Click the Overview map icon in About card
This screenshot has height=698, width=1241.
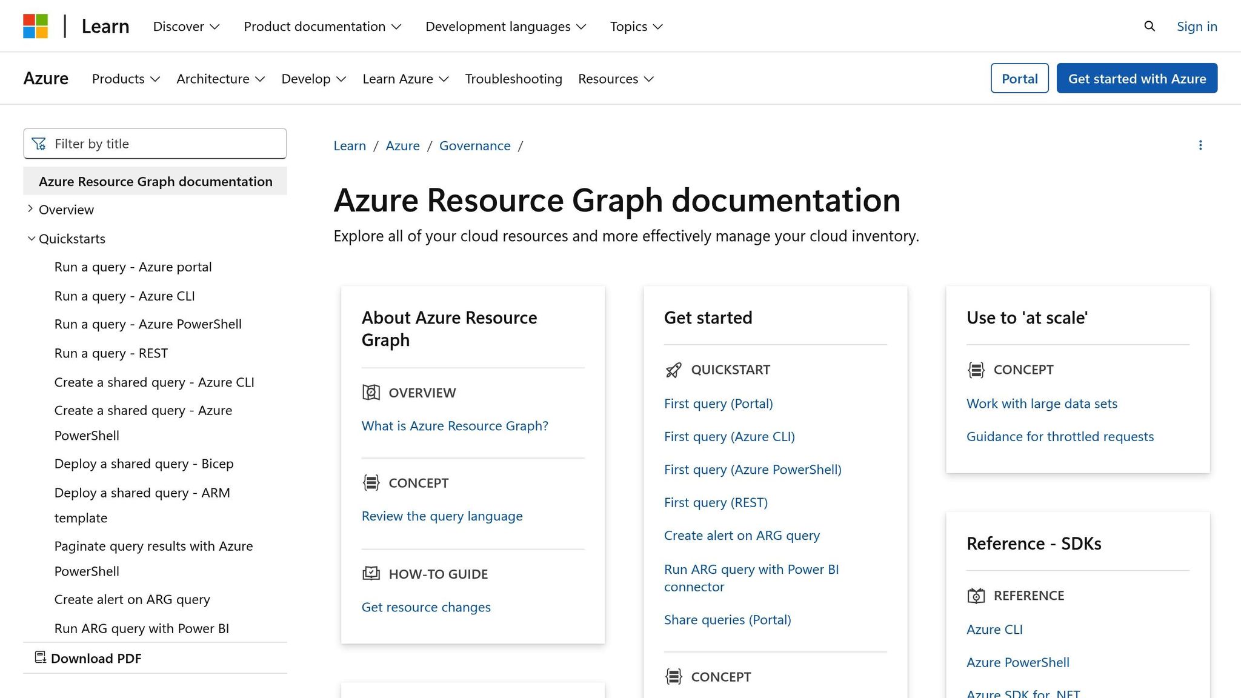pos(371,393)
